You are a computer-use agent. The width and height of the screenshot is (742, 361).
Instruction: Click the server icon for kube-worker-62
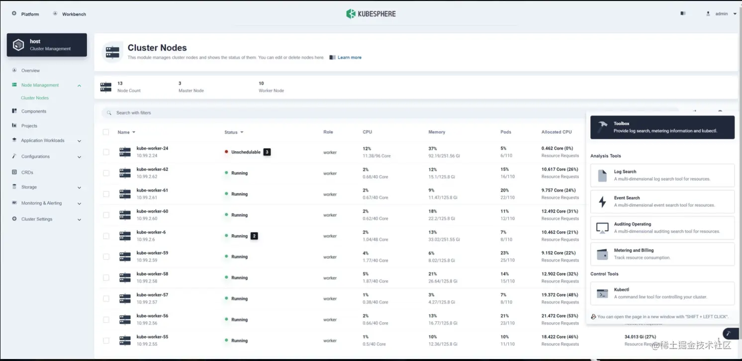point(125,173)
